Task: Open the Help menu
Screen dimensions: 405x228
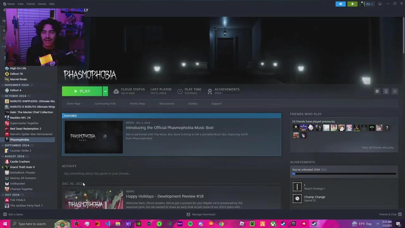Action: click(52, 4)
